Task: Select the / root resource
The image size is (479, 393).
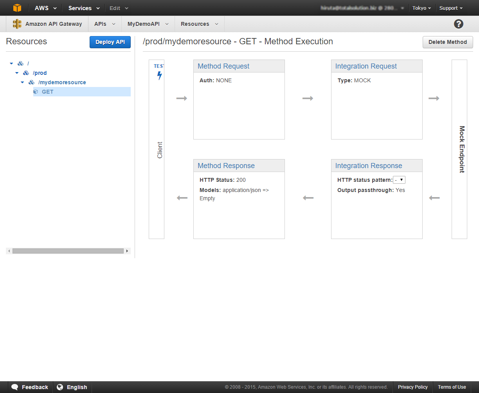Action: click(x=28, y=63)
